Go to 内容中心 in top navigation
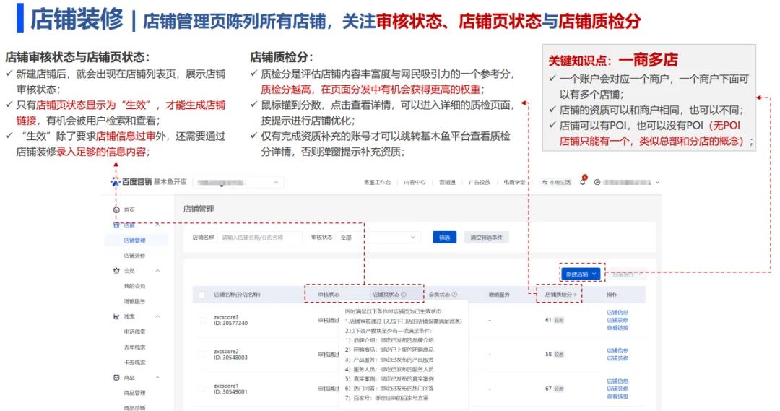 (x=415, y=183)
